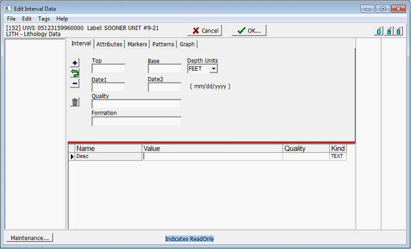The width and height of the screenshot is (411, 249).
Task: Switch to the Attributes tab
Action: 109,44
